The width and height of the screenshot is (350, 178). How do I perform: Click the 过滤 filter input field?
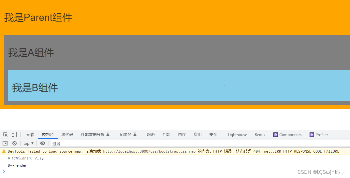pyautogui.click(x=196, y=144)
